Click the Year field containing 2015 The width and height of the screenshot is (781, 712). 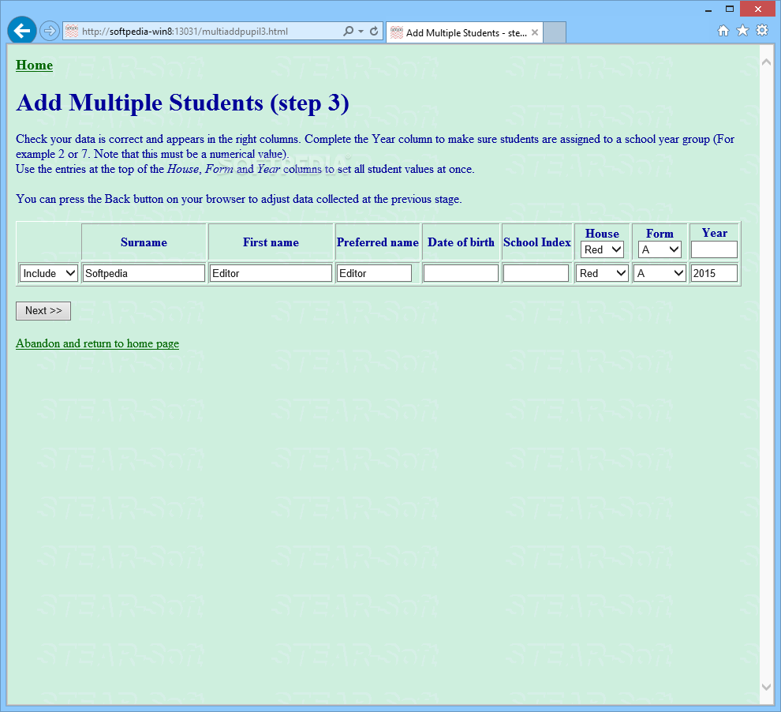[714, 273]
